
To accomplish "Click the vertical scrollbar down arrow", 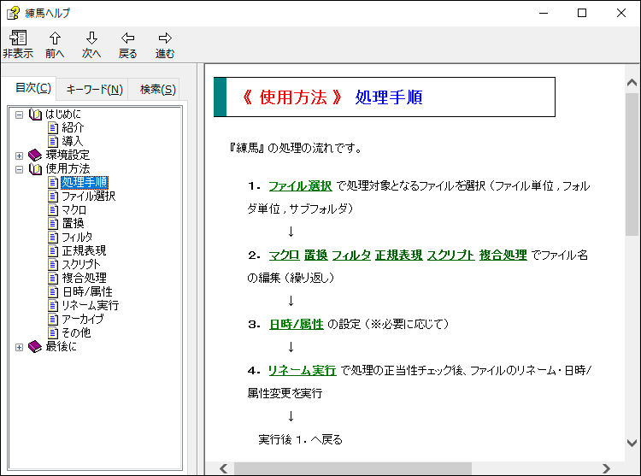I will (632, 443).
